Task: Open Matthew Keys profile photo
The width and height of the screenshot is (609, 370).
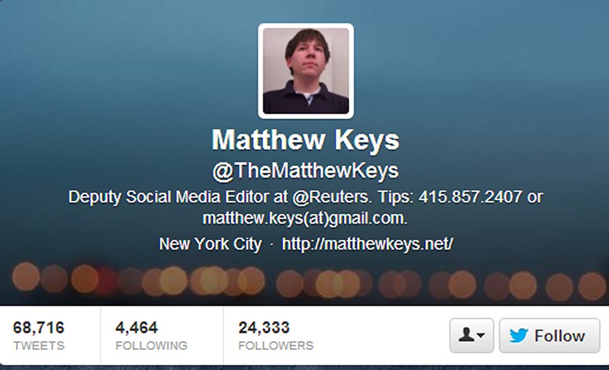Action: tap(306, 71)
